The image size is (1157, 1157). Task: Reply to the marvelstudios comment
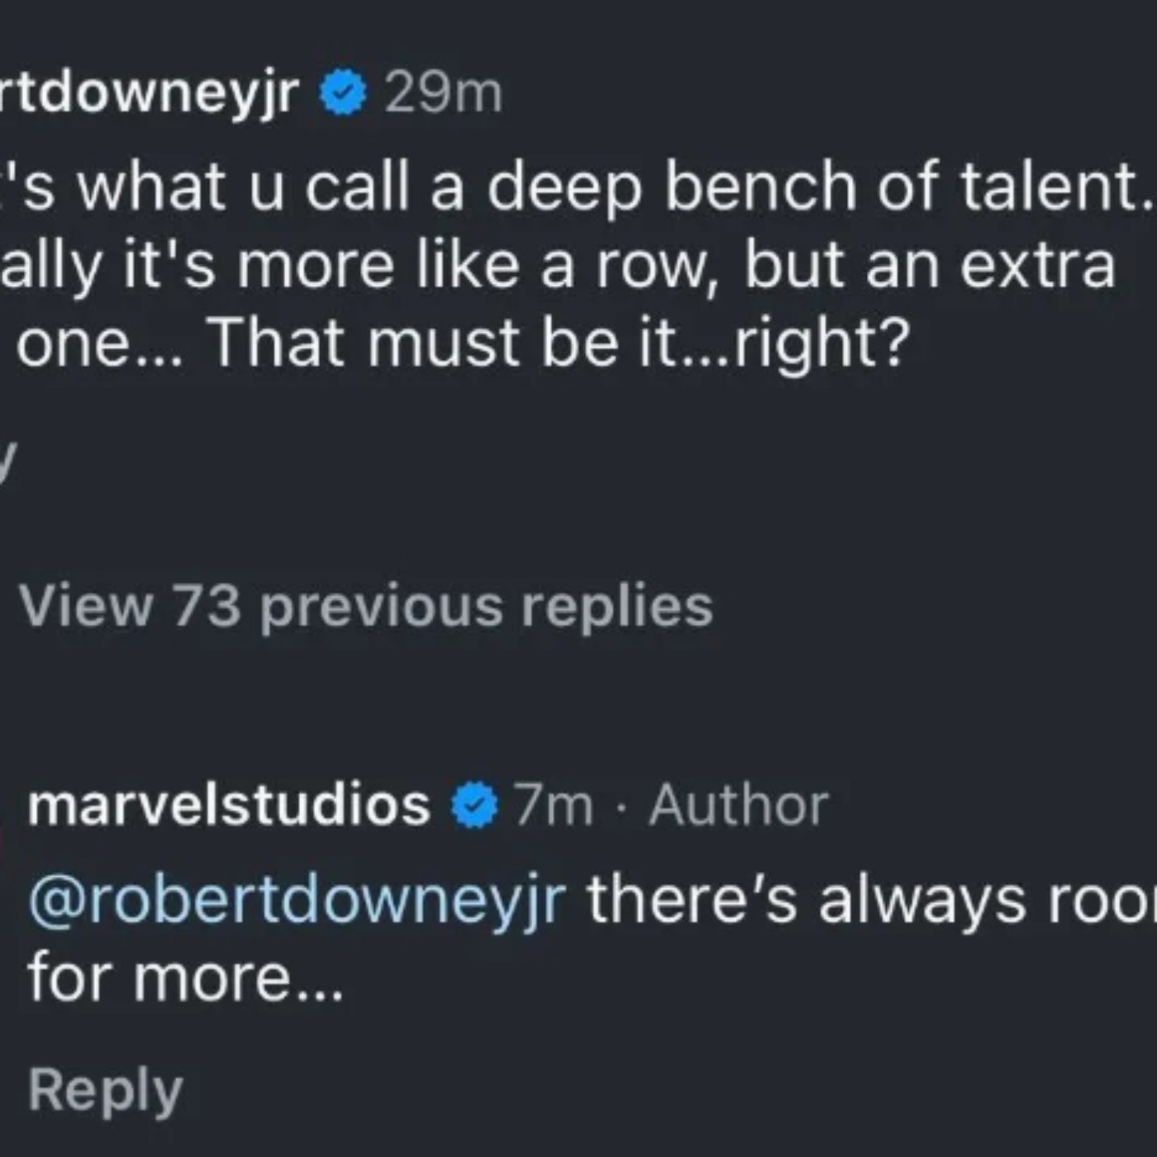pyautogui.click(x=105, y=1090)
